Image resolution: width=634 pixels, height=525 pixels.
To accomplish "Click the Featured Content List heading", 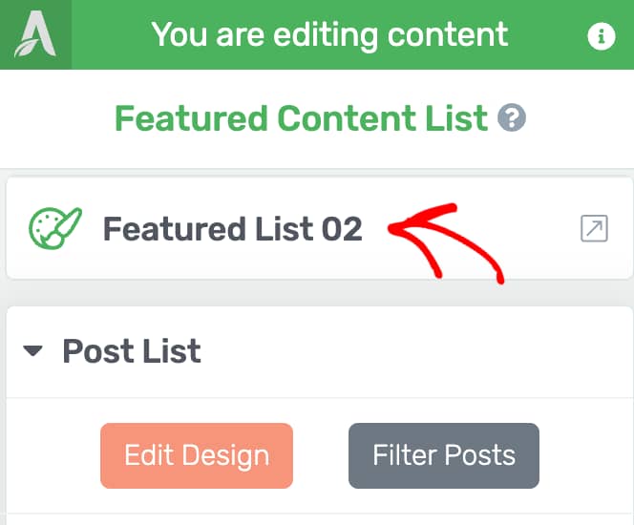I will point(301,118).
